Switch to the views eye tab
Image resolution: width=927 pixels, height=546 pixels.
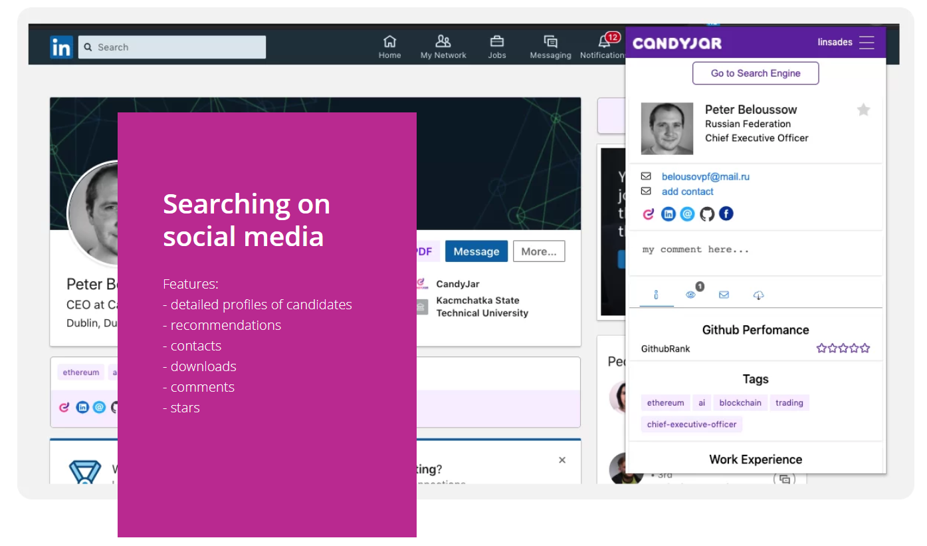(691, 294)
